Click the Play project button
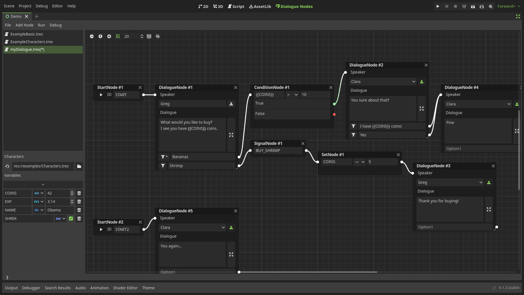Screen dimensions: 524x295 click(x=438, y=6)
